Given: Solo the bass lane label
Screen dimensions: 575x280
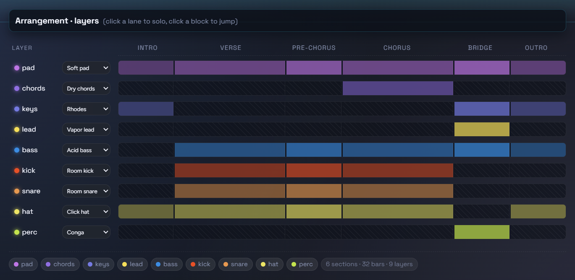Looking at the screenshot, I should click(26, 150).
